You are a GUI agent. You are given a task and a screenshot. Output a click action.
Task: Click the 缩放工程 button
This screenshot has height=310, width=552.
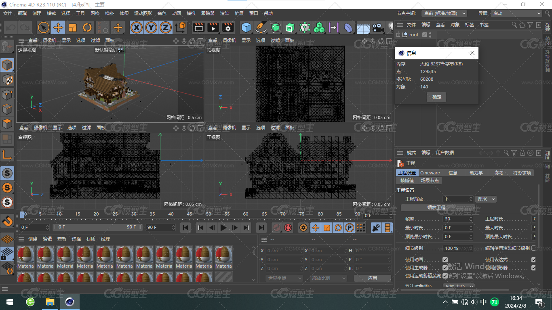437,207
